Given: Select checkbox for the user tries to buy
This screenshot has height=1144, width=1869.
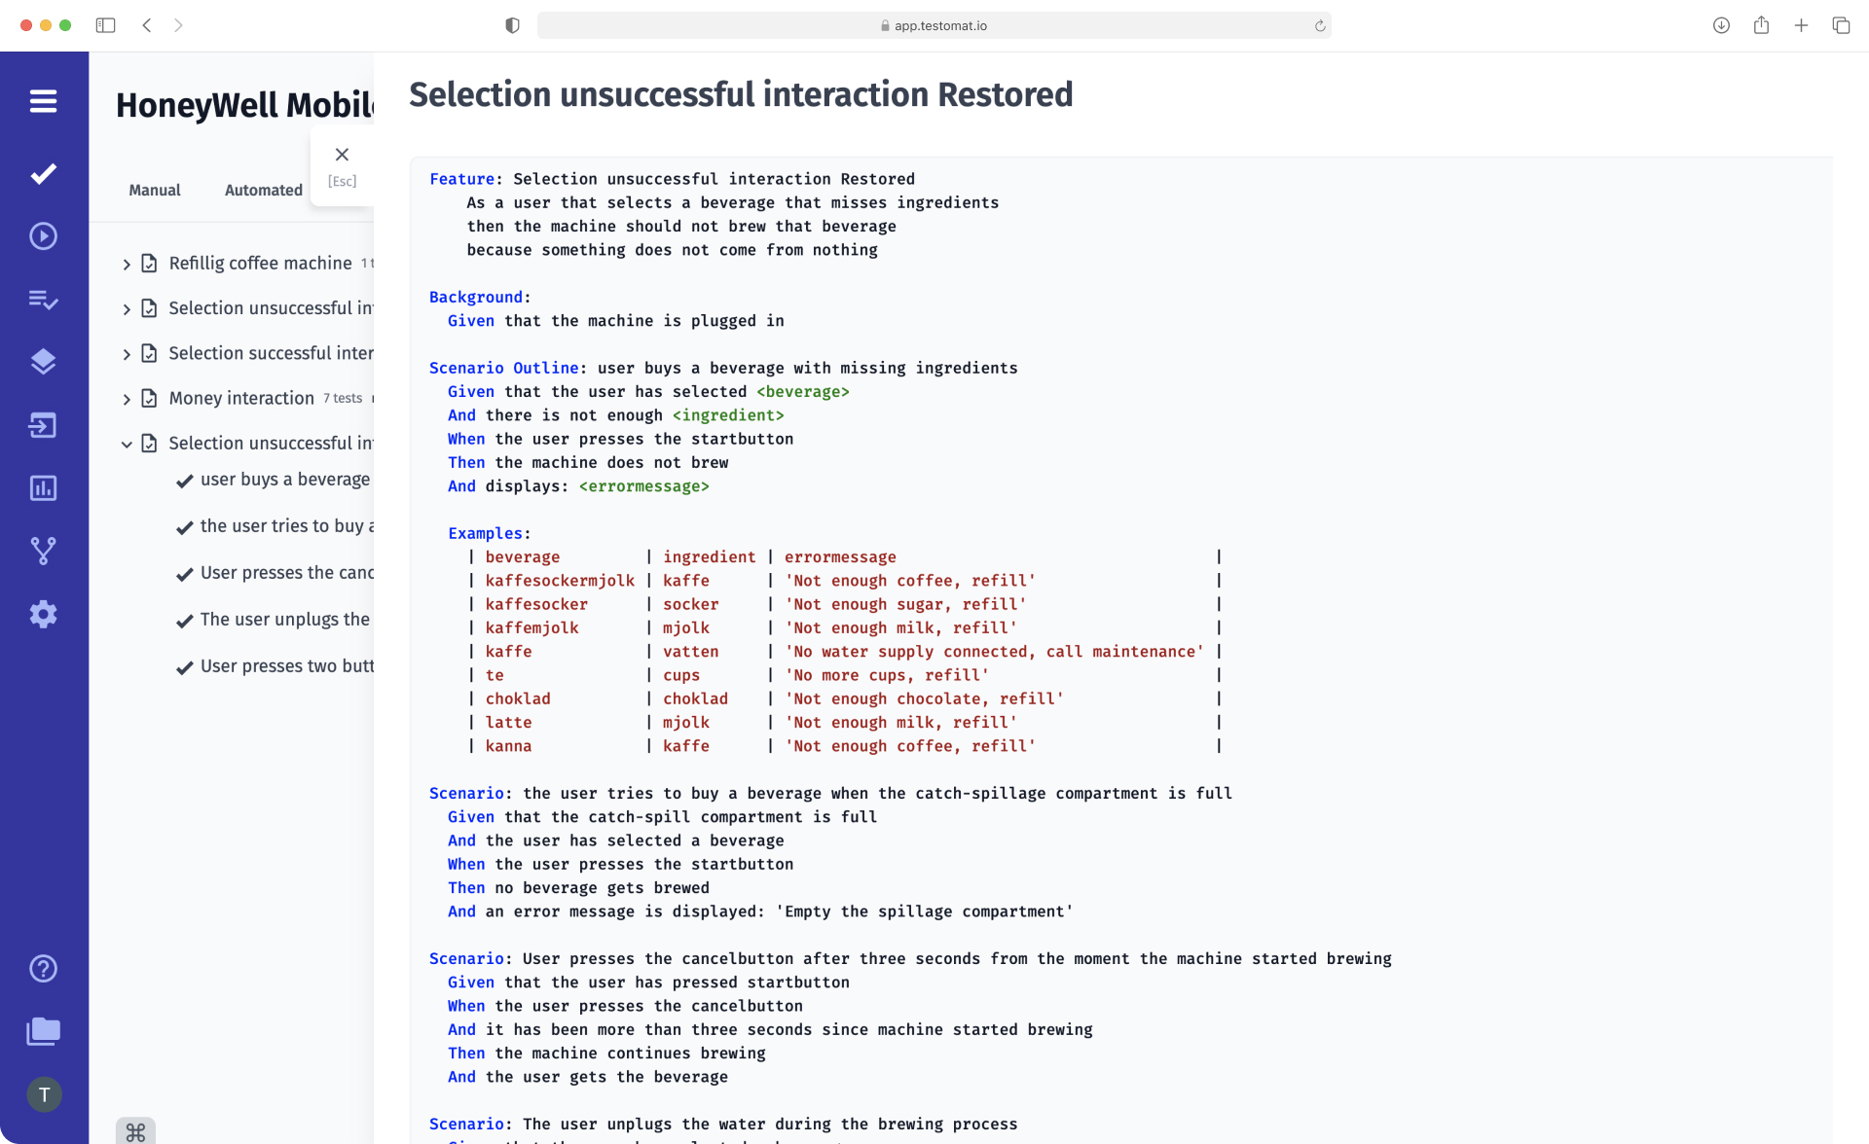Looking at the screenshot, I should (184, 525).
